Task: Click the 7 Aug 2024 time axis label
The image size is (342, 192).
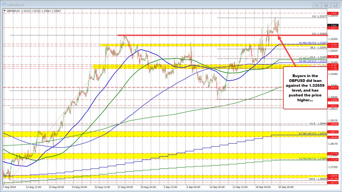Action: (9, 187)
